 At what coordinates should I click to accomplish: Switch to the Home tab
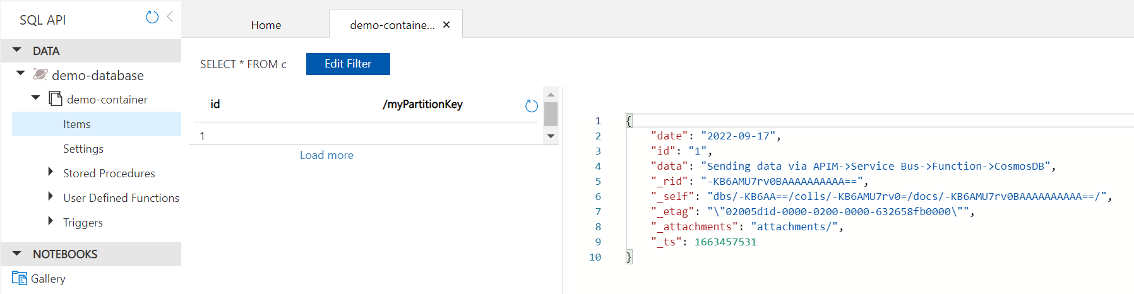pyautogui.click(x=266, y=25)
